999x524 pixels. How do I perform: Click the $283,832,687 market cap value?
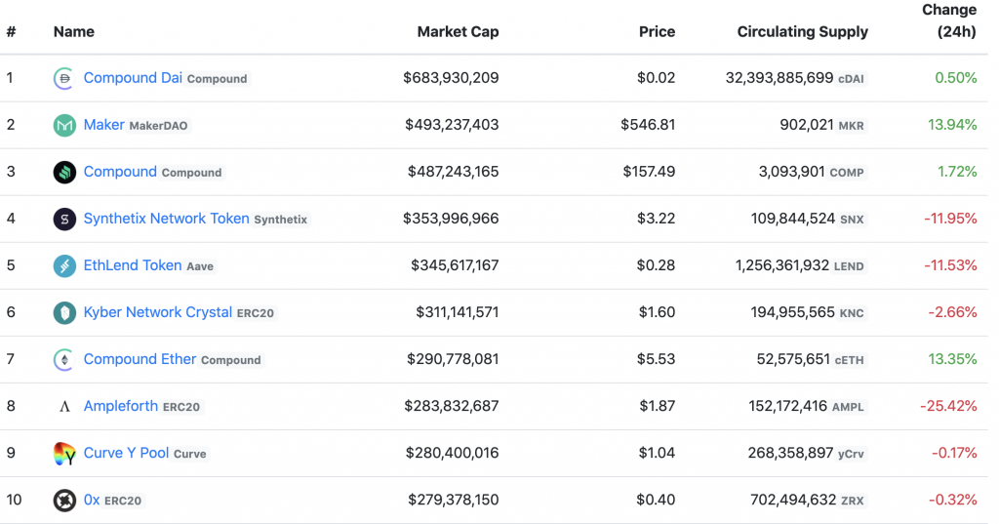[x=452, y=405]
